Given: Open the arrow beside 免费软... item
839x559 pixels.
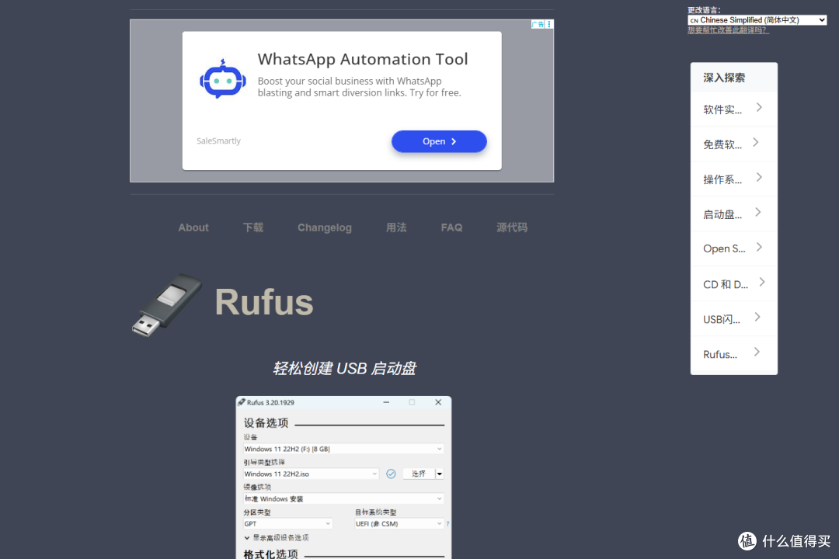Looking at the screenshot, I should tap(756, 142).
